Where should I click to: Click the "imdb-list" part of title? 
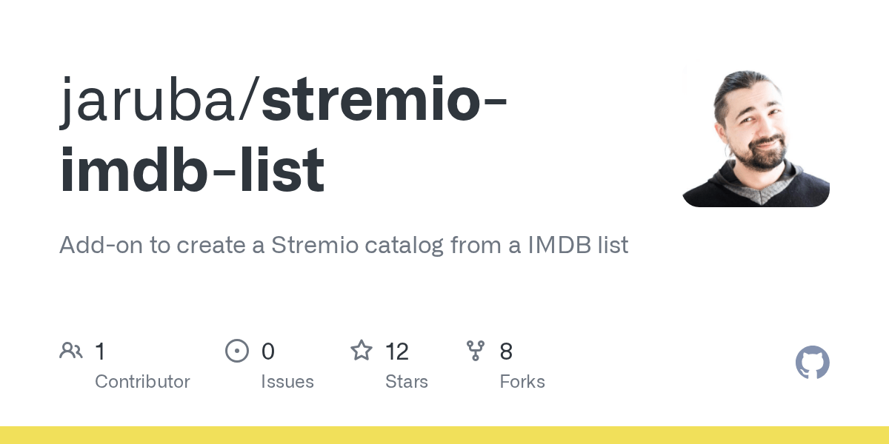[192, 170]
